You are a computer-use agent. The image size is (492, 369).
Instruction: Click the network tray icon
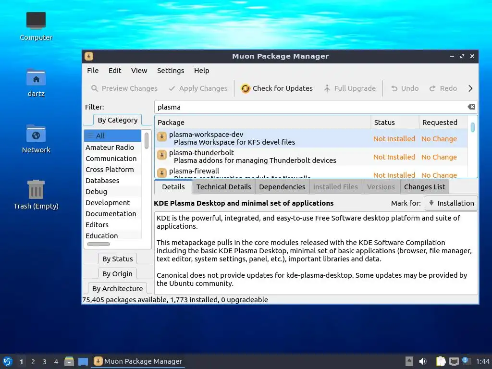coord(454,361)
